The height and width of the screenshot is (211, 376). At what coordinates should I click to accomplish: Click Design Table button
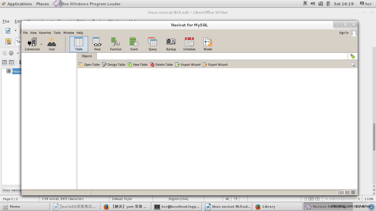coord(114,65)
